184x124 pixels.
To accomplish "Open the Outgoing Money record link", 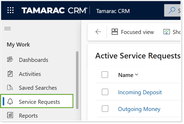I will (x=139, y=109).
